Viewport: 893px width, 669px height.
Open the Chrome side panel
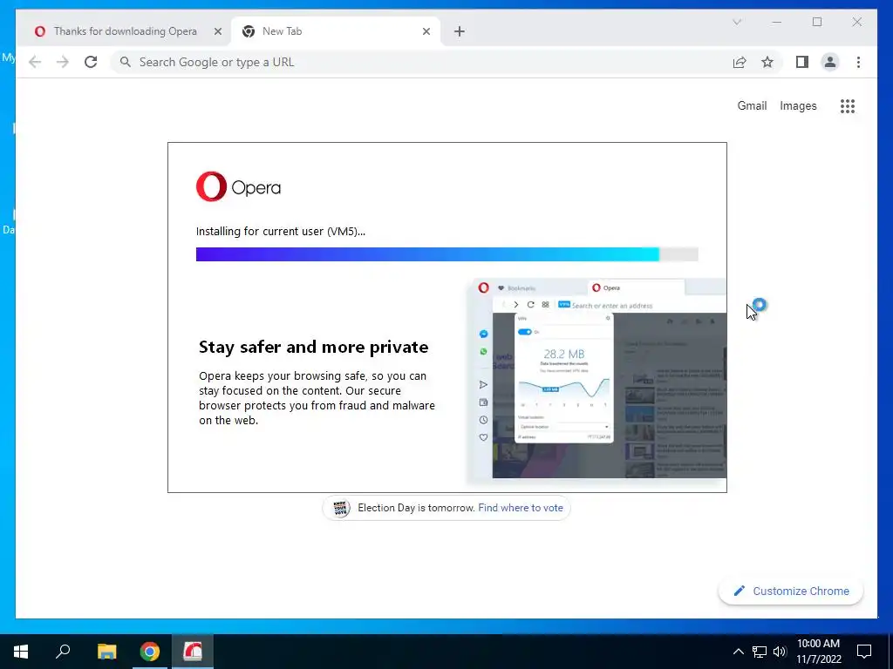point(802,62)
